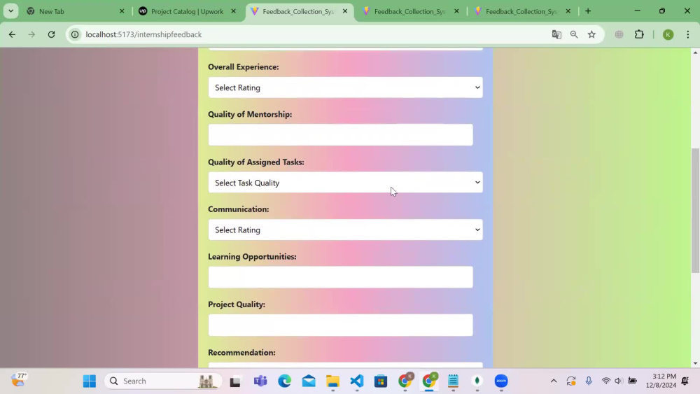Switch to the second Feedback_Collection_Sys tab

(x=409, y=12)
